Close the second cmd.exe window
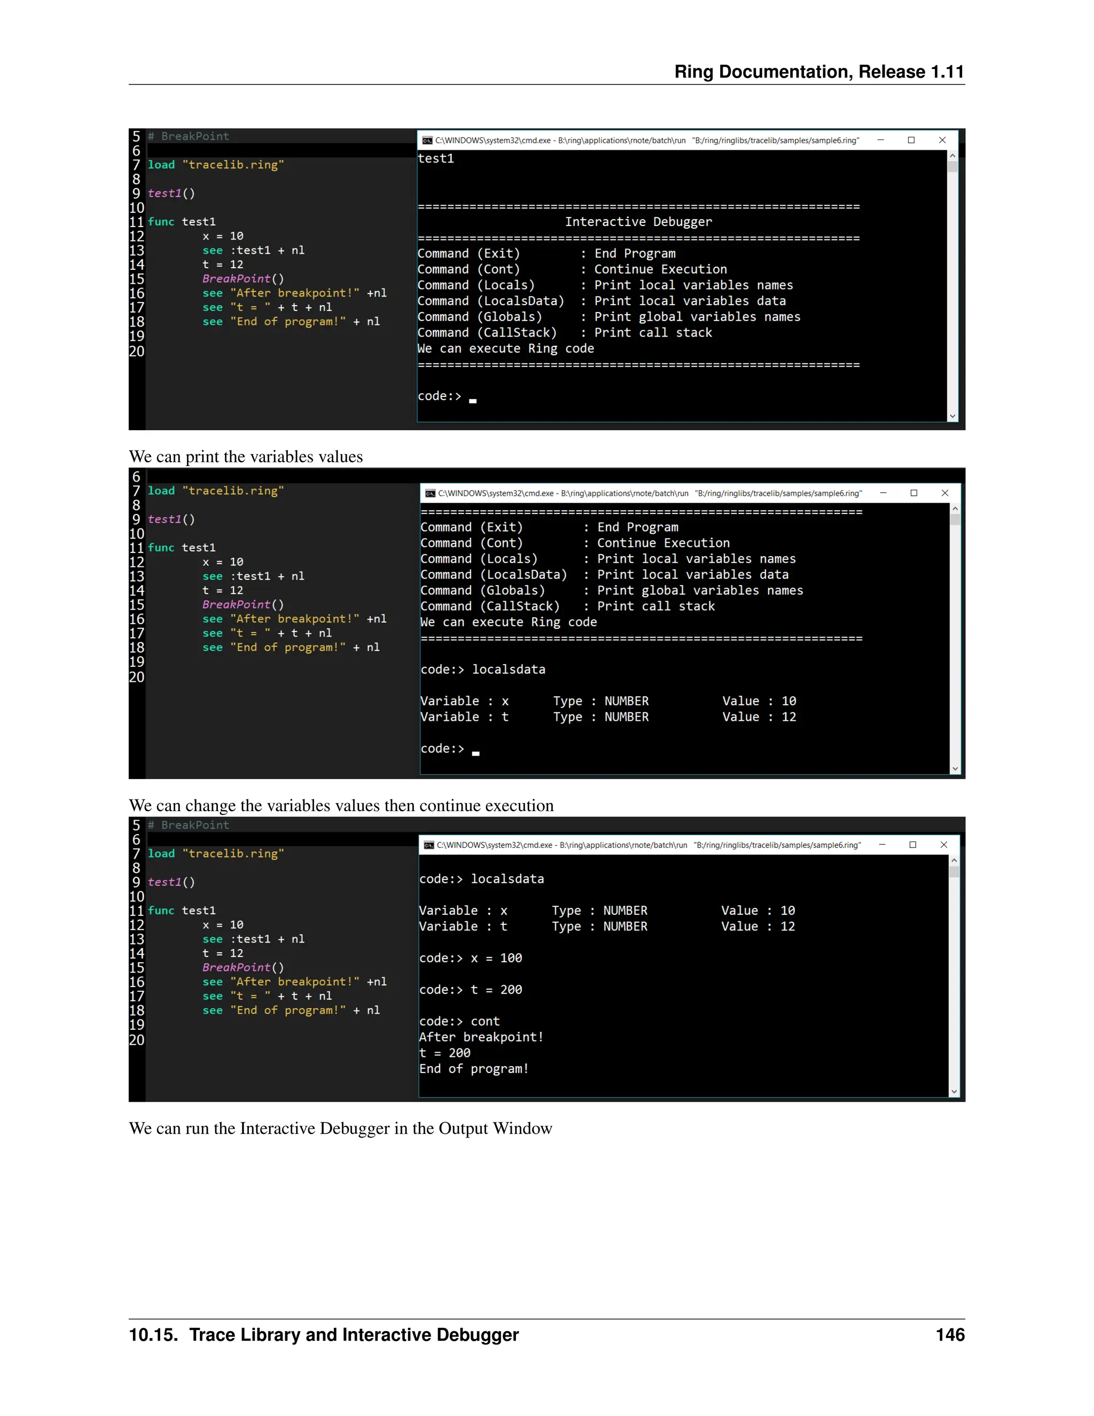The image size is (1094, 1416). (x=945, y=493)
